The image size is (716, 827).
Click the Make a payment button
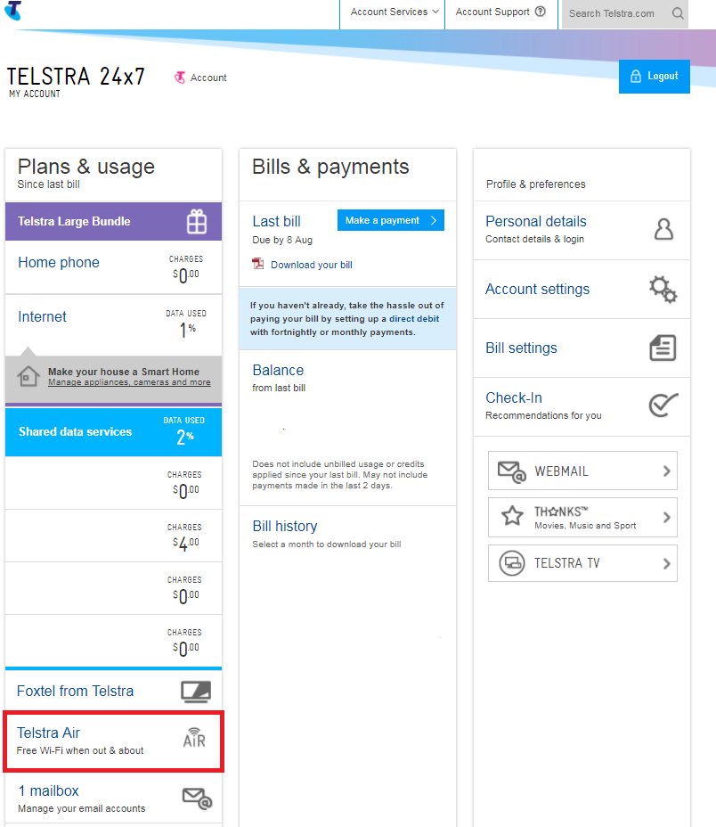click(x=390, y=219)
